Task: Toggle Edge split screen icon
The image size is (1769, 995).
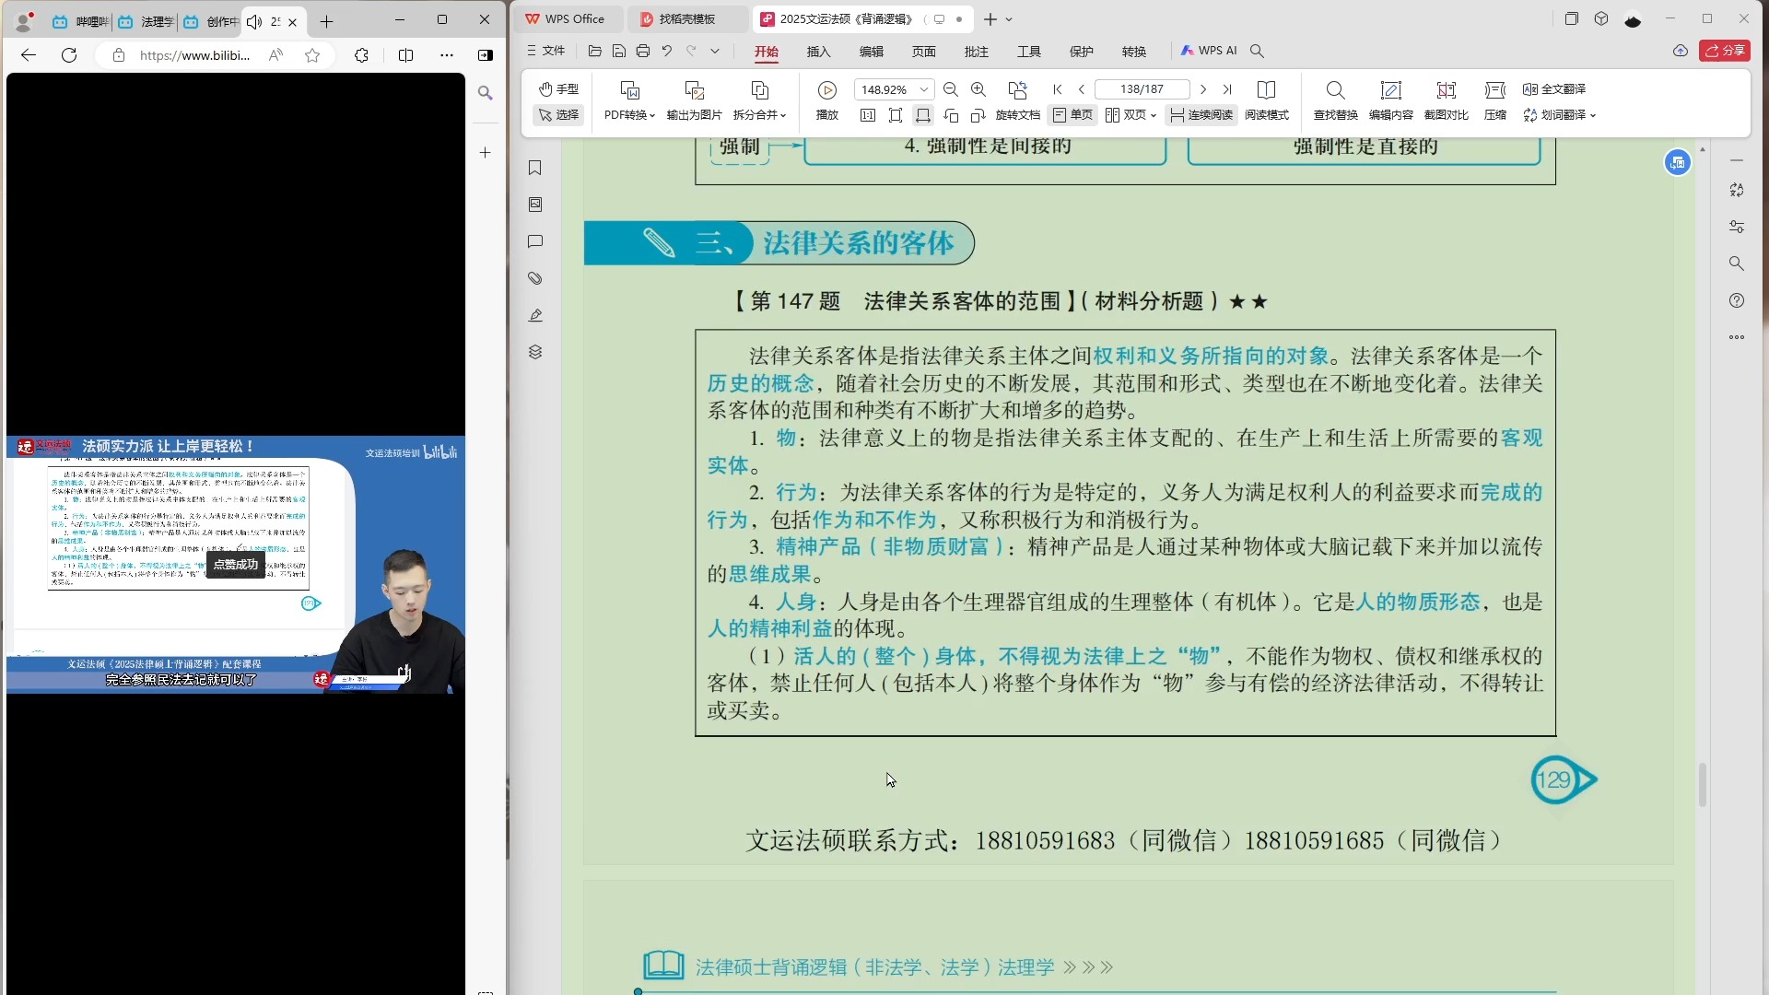Action: point(405,55)
